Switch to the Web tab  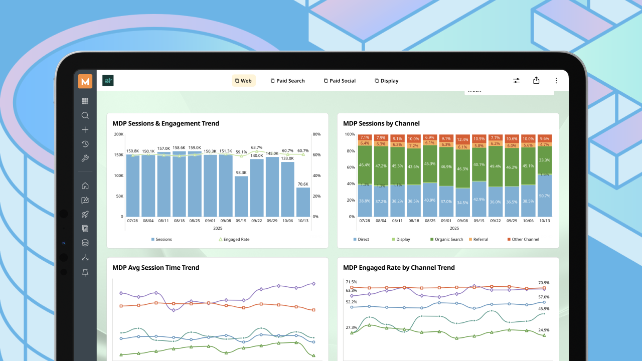pos(243,81)
